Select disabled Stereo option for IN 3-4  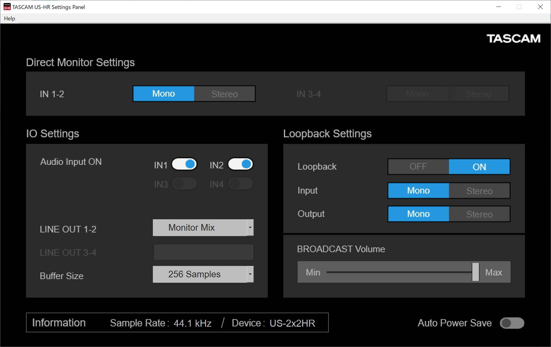pyautogui.click(x=478, y=94)
